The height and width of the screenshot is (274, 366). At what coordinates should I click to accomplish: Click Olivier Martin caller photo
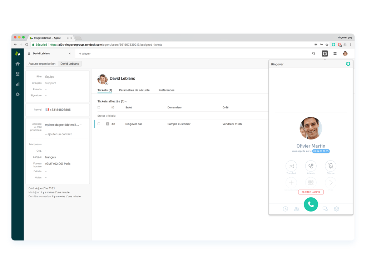pos(311,128)
